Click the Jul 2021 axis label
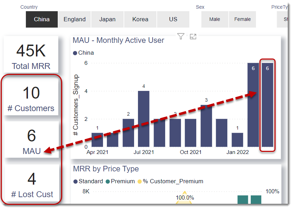 point(144,152)
